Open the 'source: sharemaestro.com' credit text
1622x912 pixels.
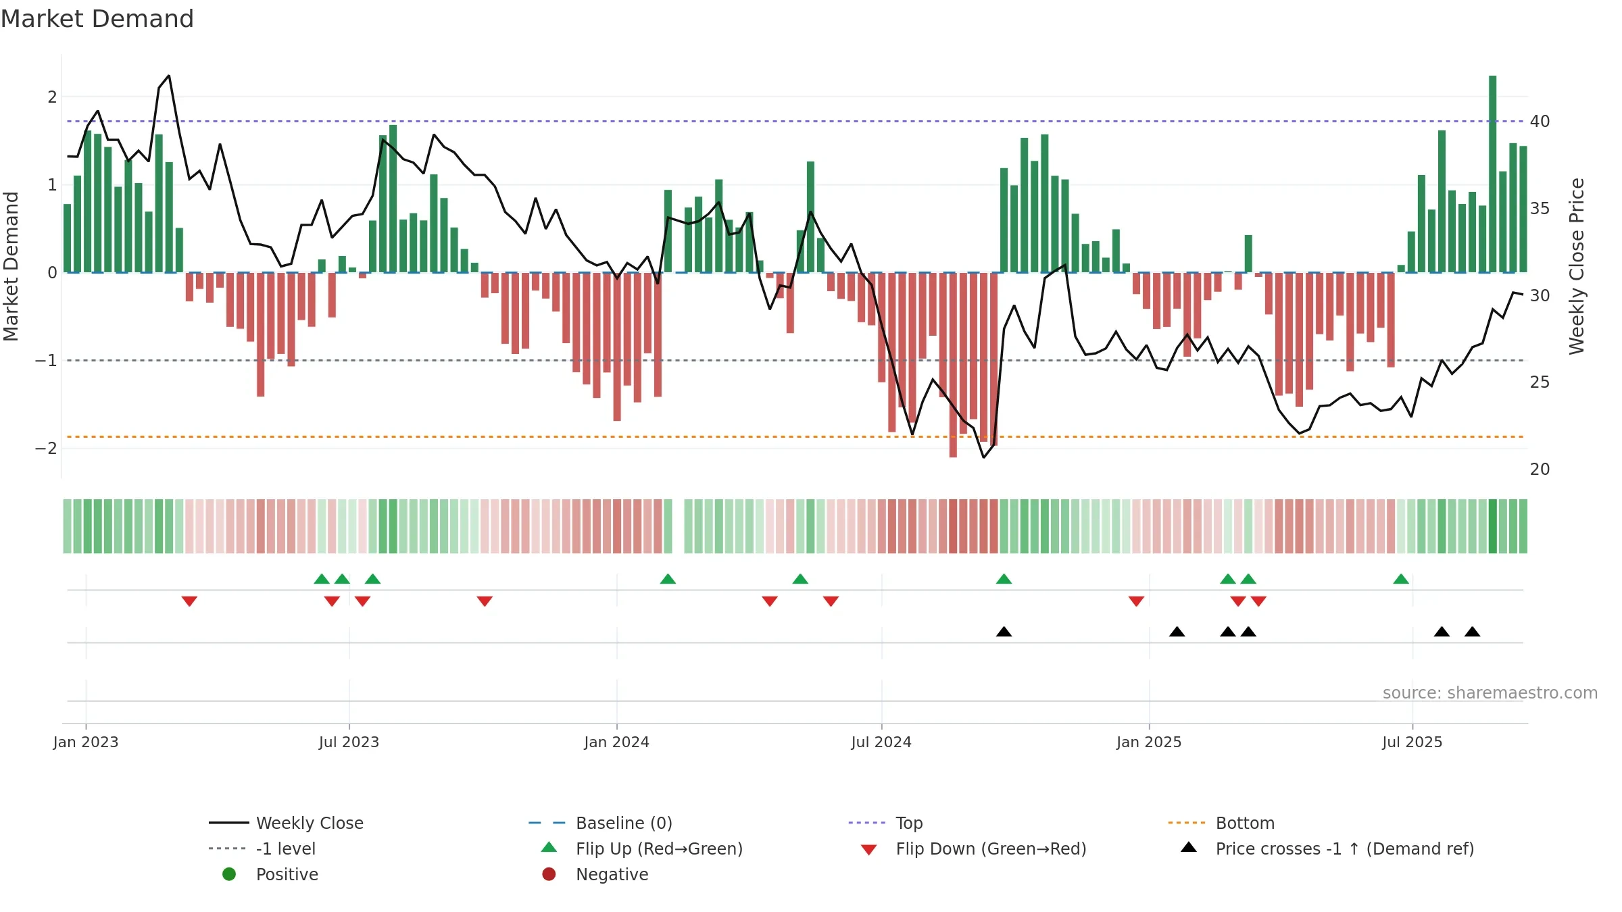(1490, 692)
